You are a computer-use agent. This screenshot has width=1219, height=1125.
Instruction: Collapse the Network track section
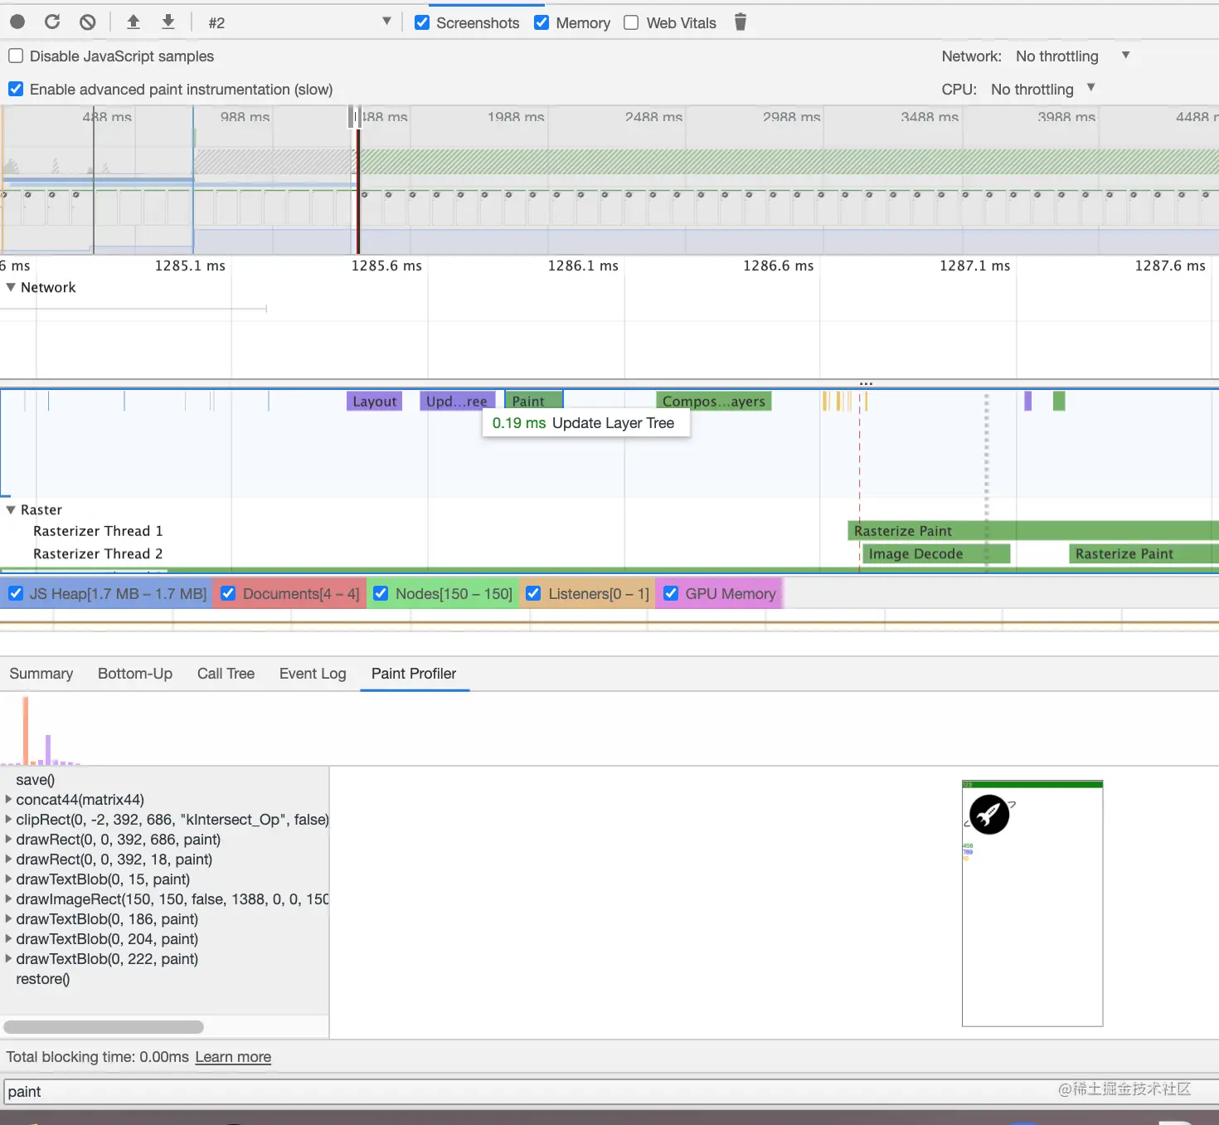pos(11,287)
